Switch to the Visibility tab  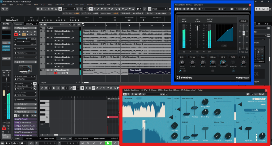pos(29,24)
